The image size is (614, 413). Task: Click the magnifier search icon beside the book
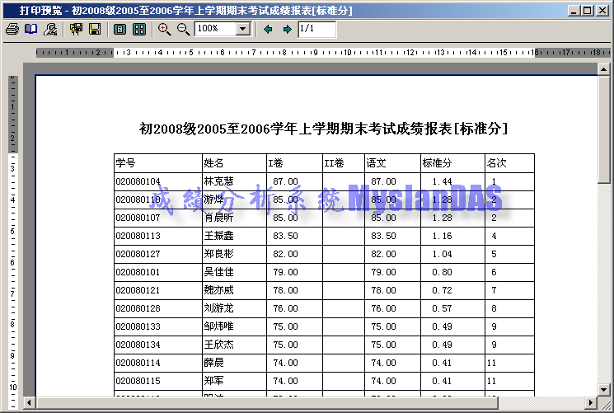point(50,30)
